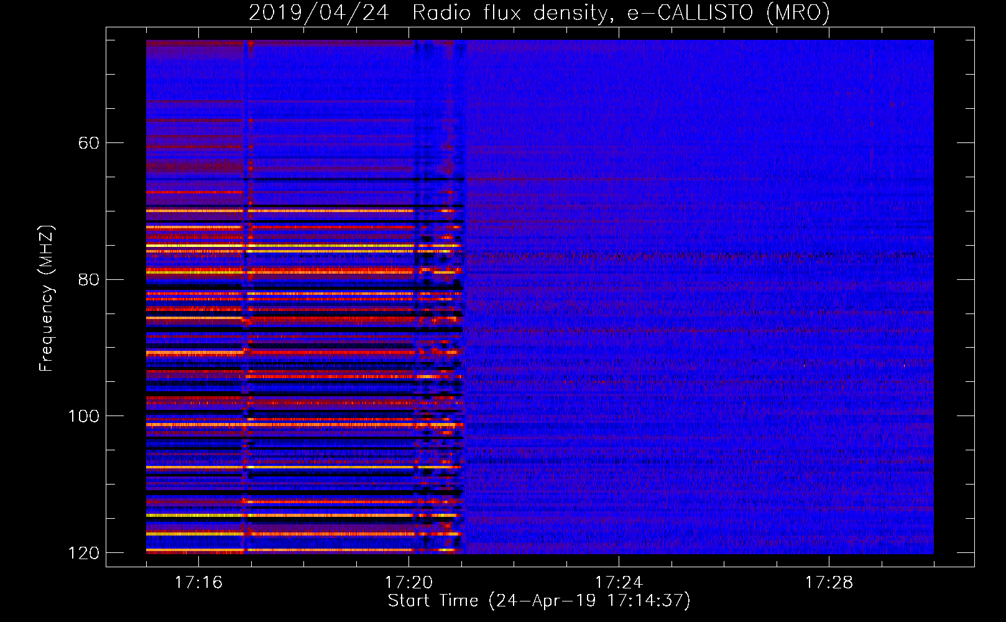Select the 'Frequency (MHZ)' y-axis label

tap(47, 298)
